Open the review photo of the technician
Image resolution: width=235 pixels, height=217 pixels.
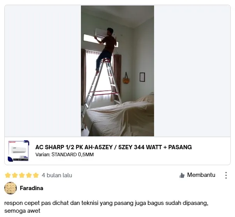(117, 71)
